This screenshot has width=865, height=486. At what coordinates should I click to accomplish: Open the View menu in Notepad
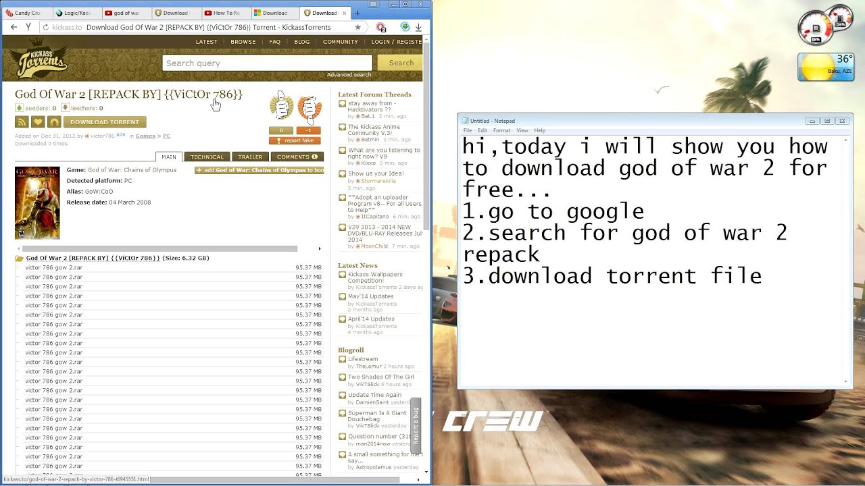point(522,130)
